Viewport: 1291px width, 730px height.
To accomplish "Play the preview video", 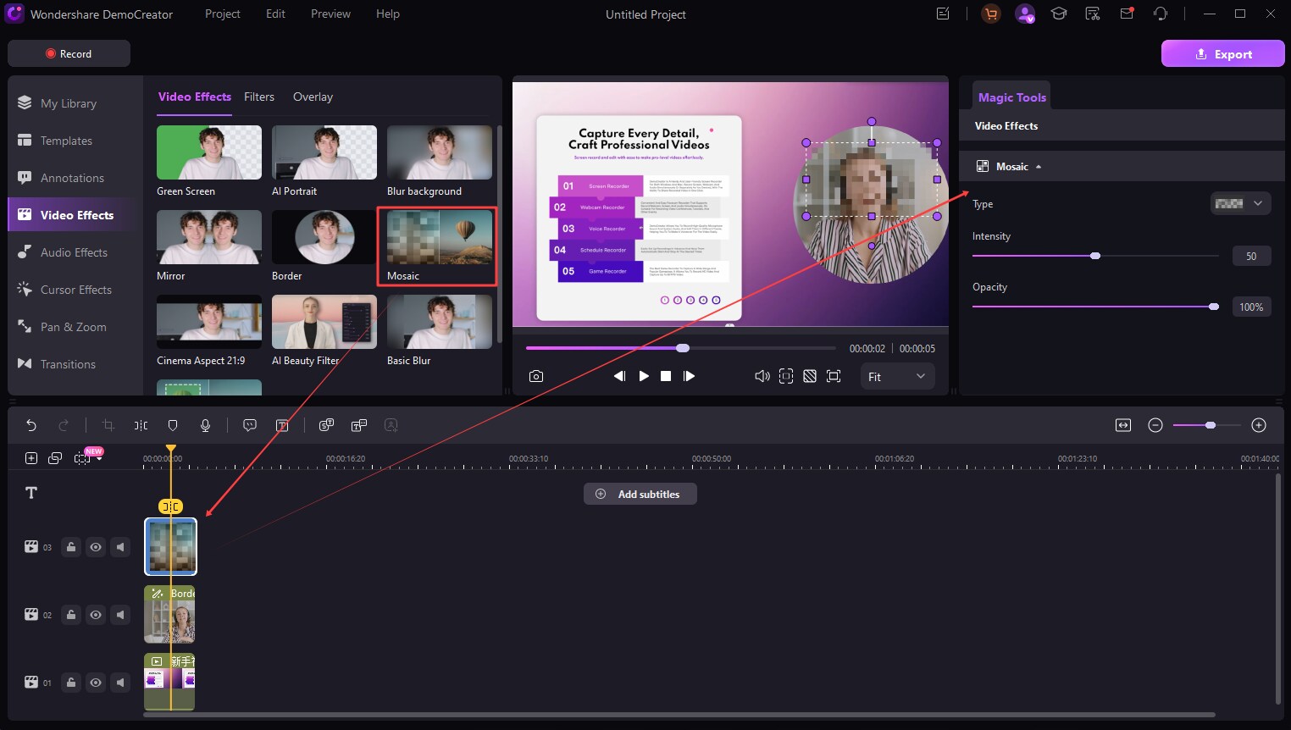I will tap(644, 376).
